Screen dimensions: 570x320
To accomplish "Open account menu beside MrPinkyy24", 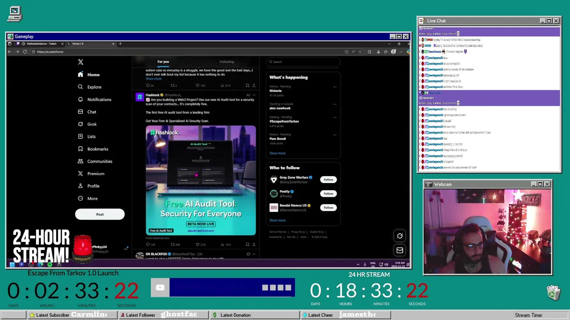I will pos(126,249).
